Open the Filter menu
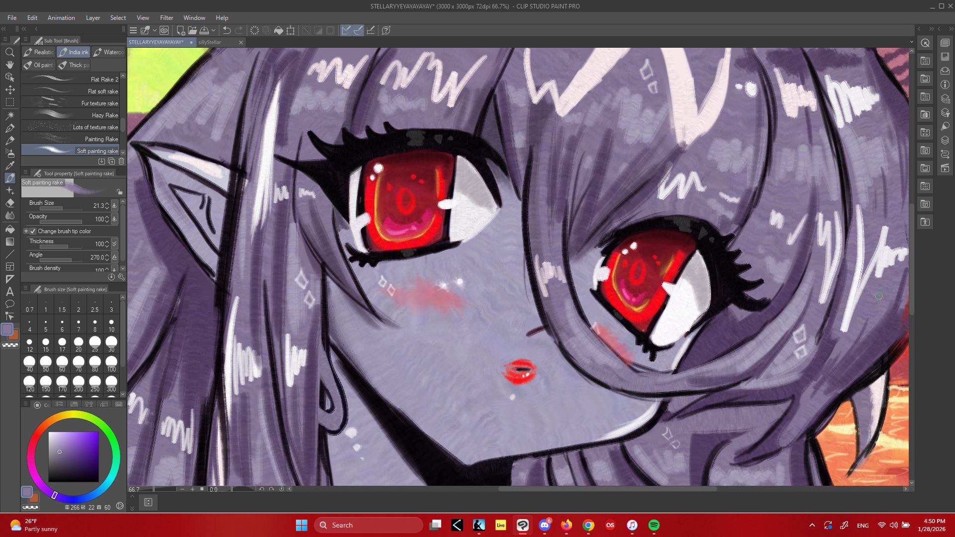This screenshot has height=537, width=955. tap(166, 18)
